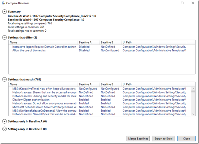Click Enabled Baseline B for NoNameReleaseOnDemand row
Screen dimensions: 199x144
pyautogui.click(x=105, y=111)
